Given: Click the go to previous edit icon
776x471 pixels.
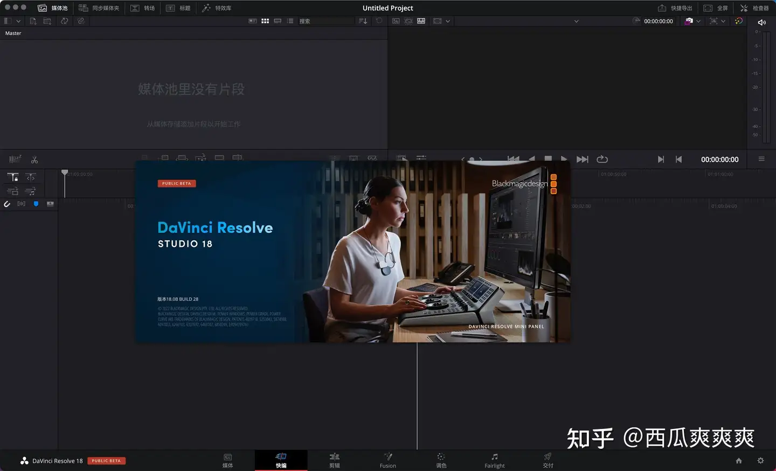Looking at the screenshot, I should (678, 160).
